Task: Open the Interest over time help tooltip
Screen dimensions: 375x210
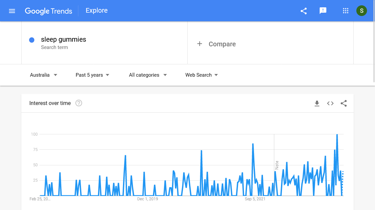Action: pyautogui.click(x=79, y=103)
